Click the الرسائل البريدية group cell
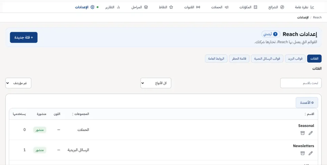The height and width of the screenshot is (165, 327). pos(78,150)
